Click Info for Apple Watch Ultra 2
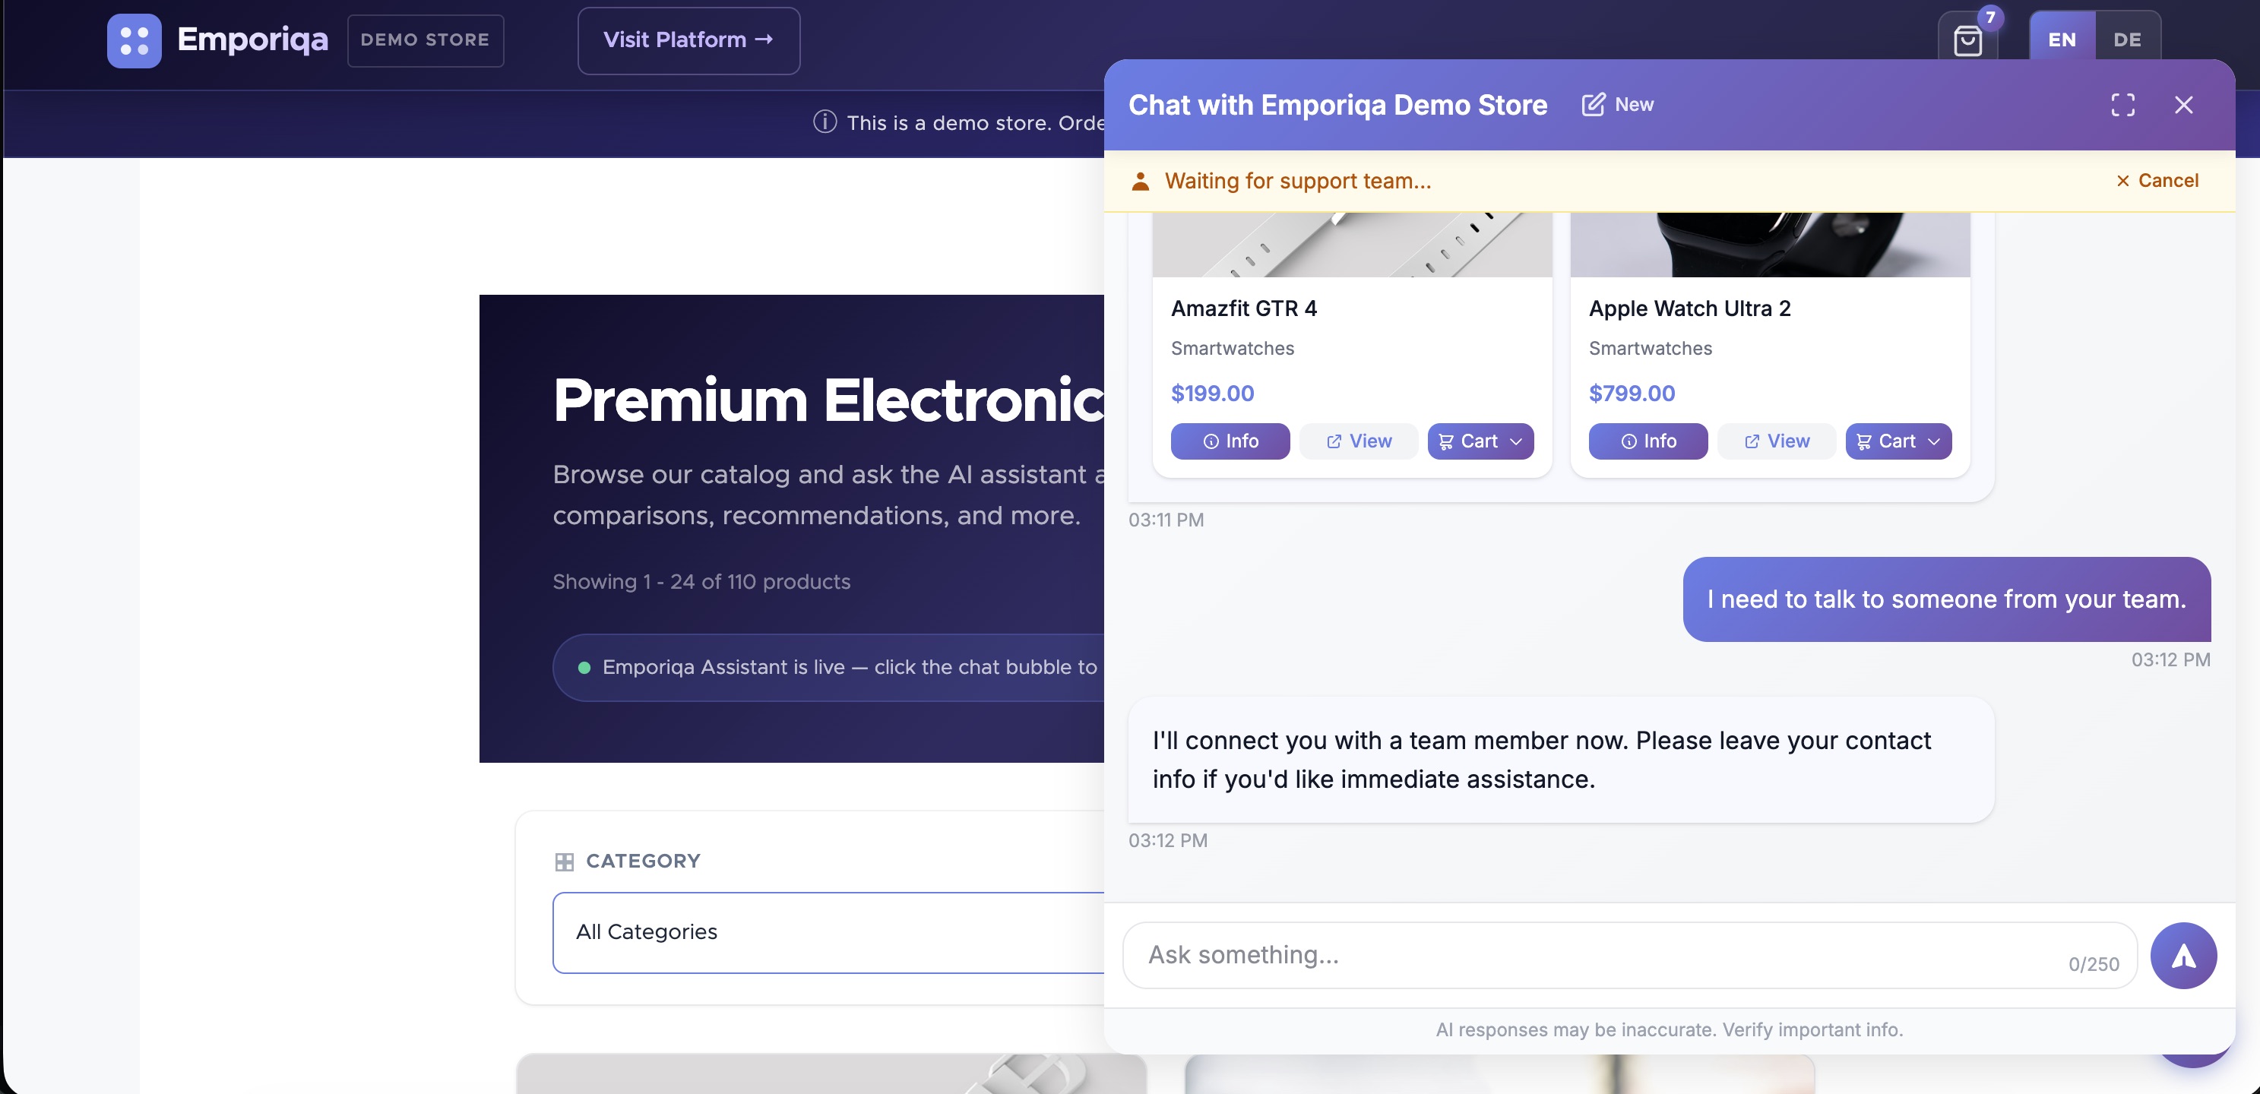The height and width of the screenshot is (1094, 2260). point(1647,441)
